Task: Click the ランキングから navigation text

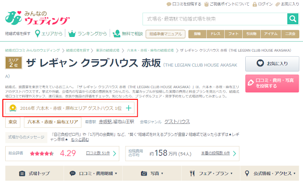Action: click(92, 34)
